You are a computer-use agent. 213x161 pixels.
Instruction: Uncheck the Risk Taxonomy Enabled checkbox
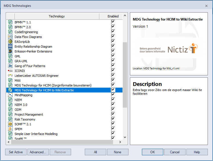click(x=113, y=119)
